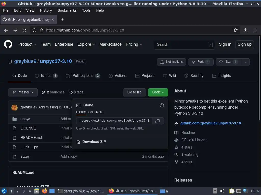
Task: Close the GitHub greyblue9 browser tab
Action: tap(53, 20)
